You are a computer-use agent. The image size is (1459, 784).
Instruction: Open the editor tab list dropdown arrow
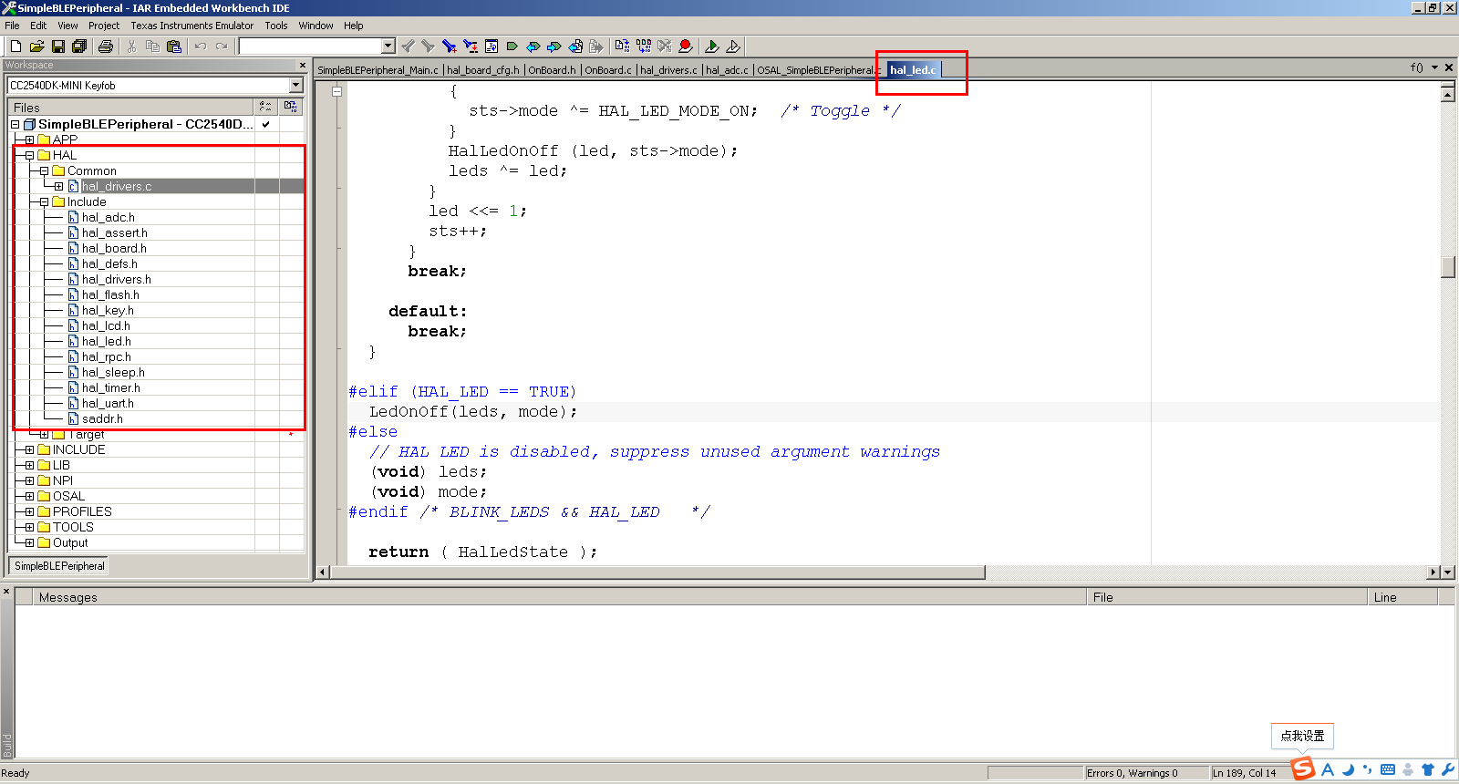pos(1434,67)
